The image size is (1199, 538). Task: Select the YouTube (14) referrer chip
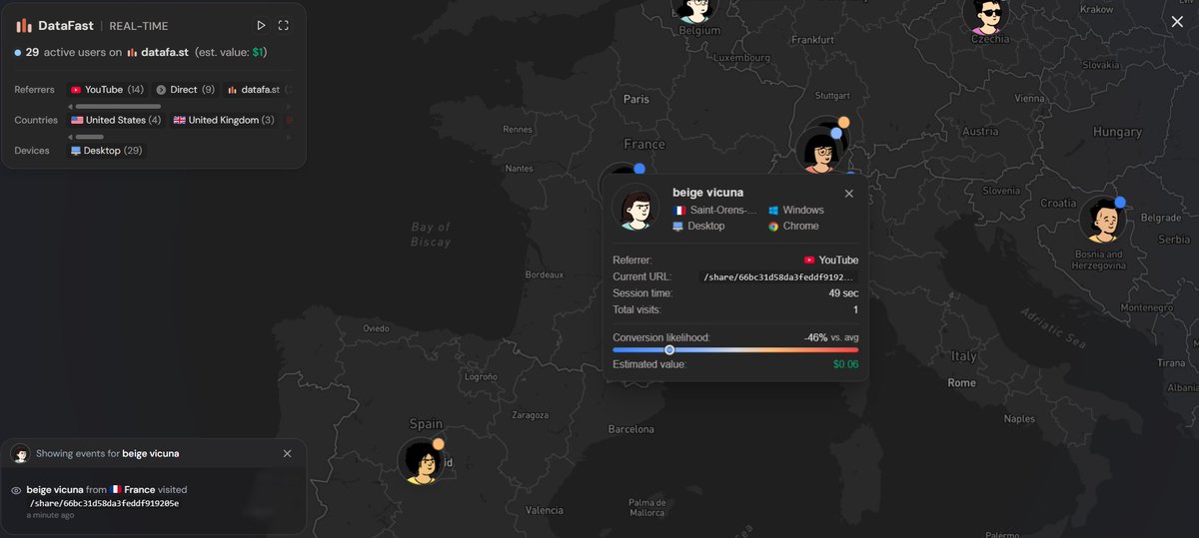tap(107, 90)
